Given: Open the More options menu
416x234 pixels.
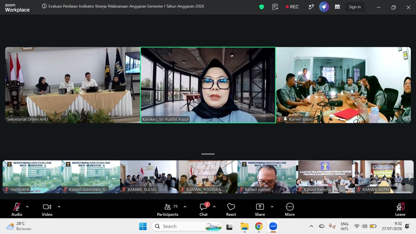Looking at the screenshot, I should [290, 209].
